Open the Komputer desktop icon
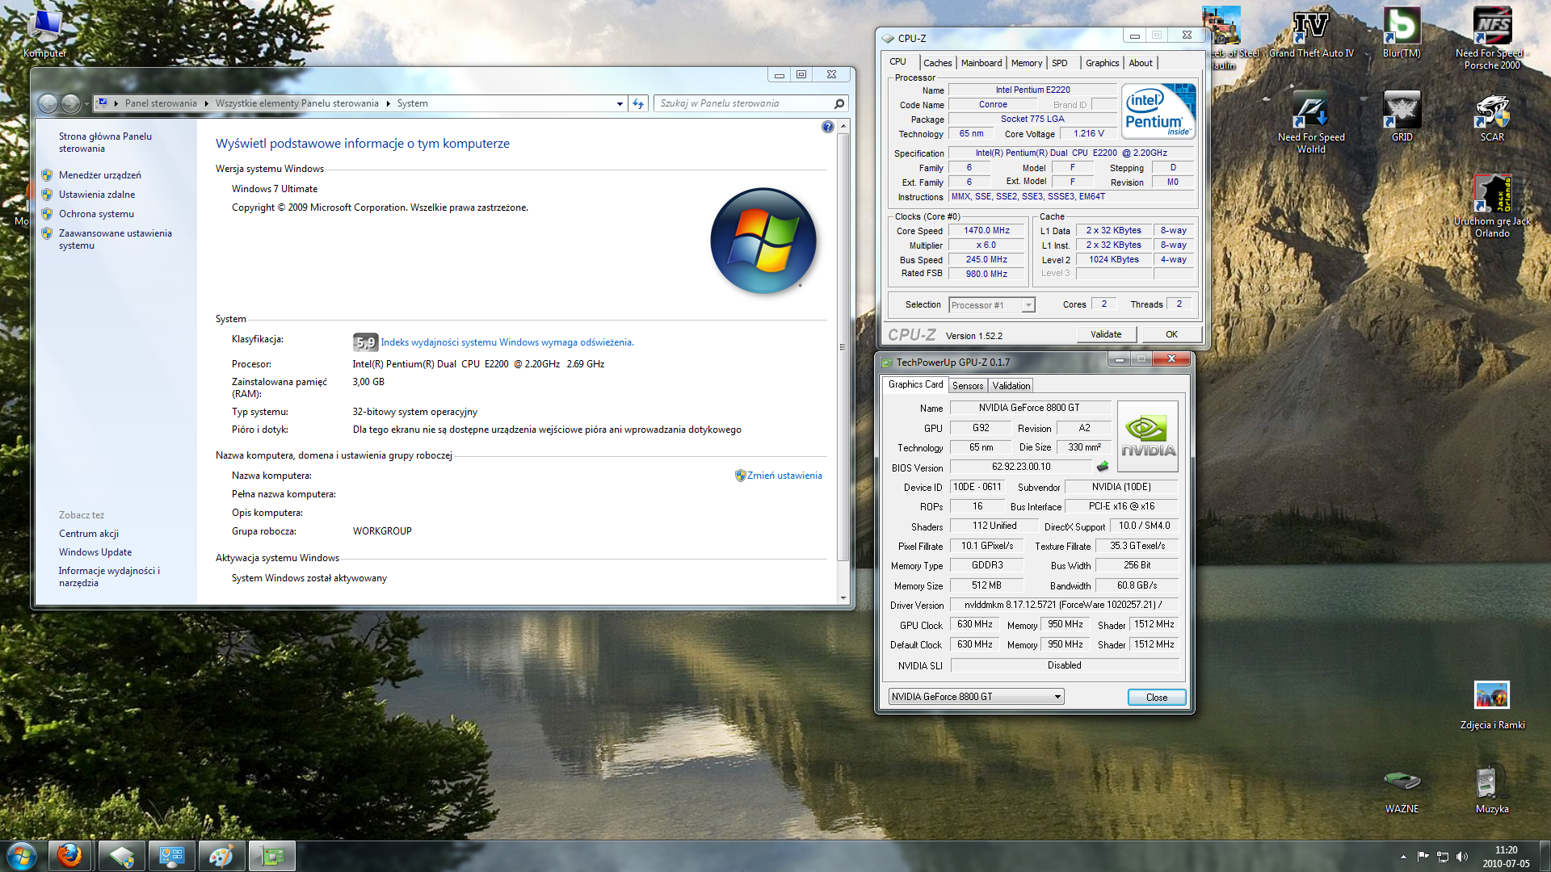This screenshot has height=872, width=1551. (x=44, y=32)
